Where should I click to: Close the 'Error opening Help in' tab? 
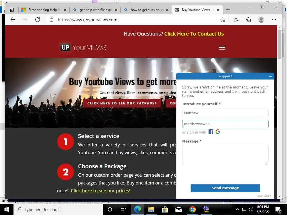65,10
